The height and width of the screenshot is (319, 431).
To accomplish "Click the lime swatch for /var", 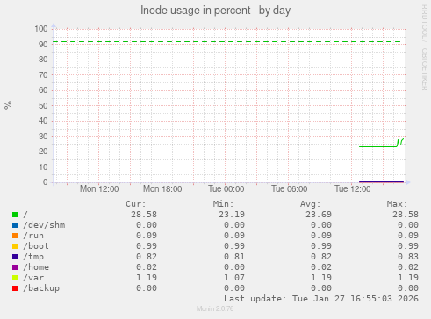I will point(15,278).
